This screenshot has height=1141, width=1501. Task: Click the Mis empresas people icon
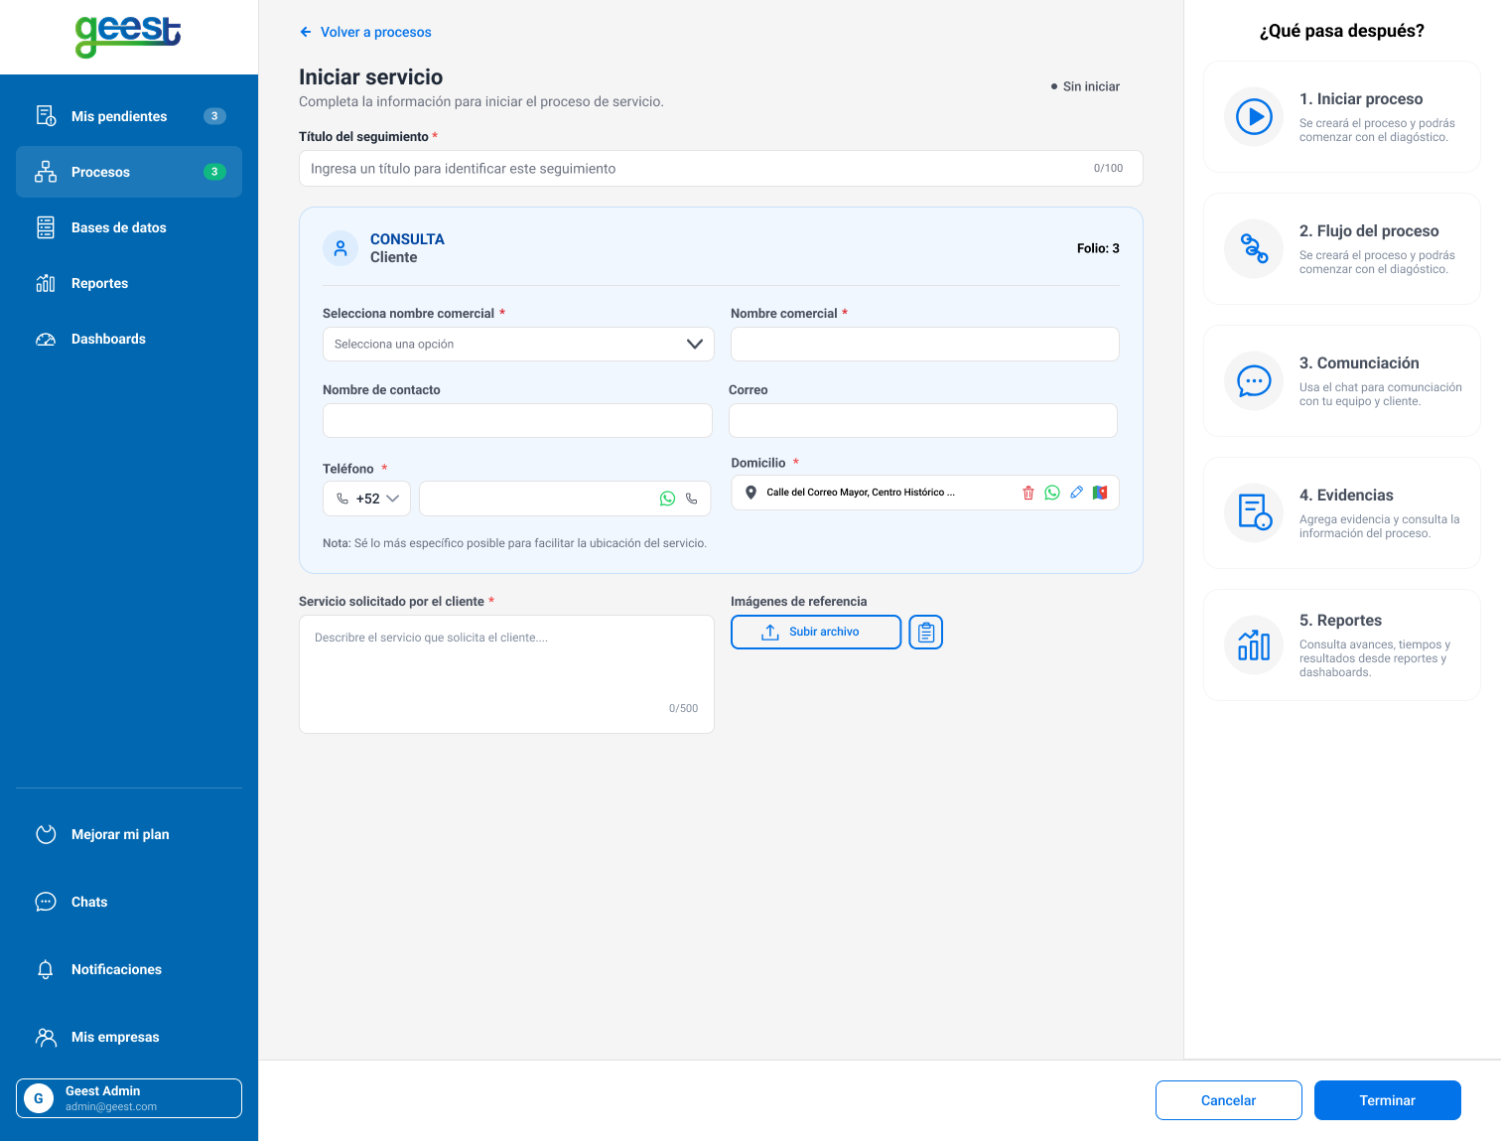point(46,1037)
